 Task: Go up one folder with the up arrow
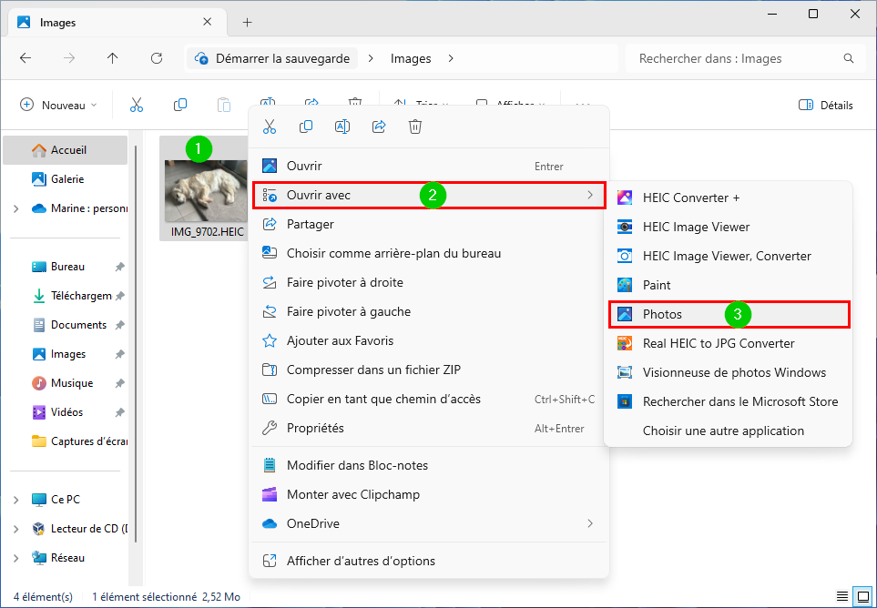pos(113,58)
